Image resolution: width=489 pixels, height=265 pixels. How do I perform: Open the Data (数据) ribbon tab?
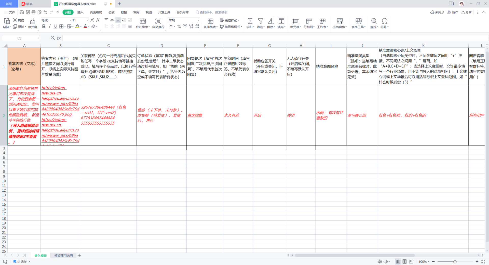point(124,12)
